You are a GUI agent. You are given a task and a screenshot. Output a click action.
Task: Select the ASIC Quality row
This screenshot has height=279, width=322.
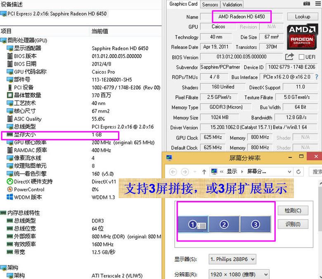point(80,119)
